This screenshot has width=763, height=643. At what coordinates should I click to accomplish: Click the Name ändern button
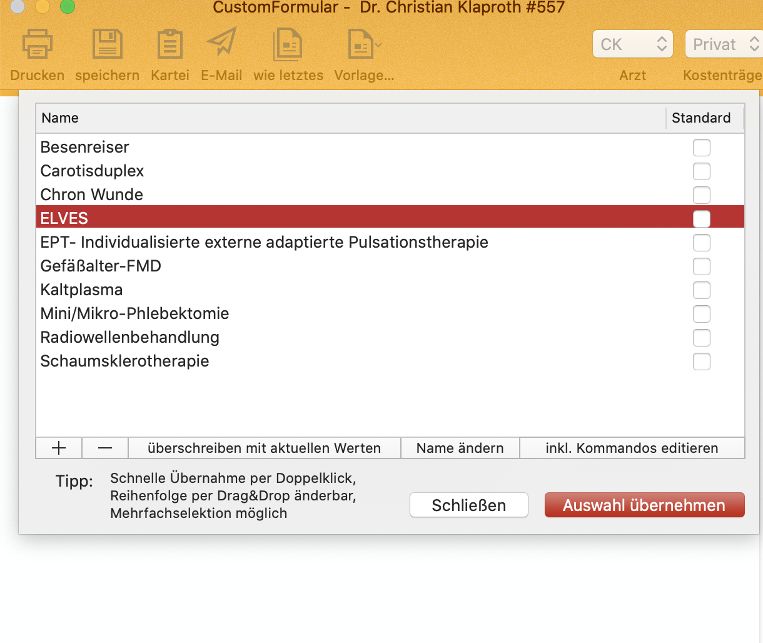point(460,448)
